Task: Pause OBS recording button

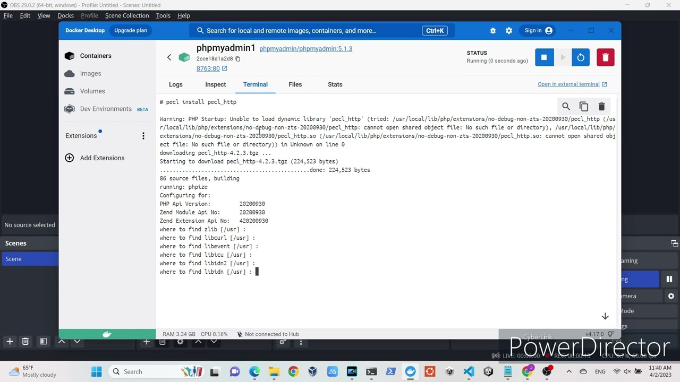Action: pos(669,280)
